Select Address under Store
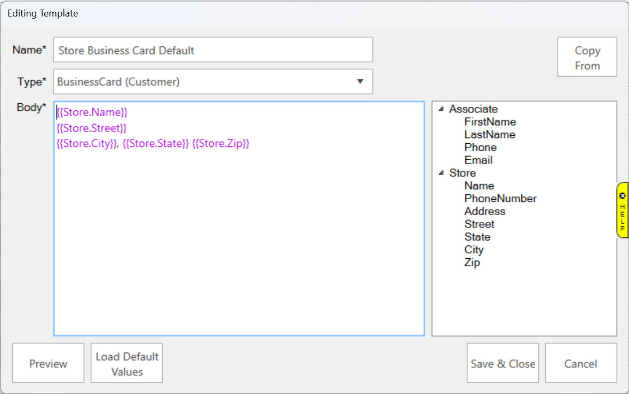The width and height of the screenshot is (629, 394). (484, 211)
